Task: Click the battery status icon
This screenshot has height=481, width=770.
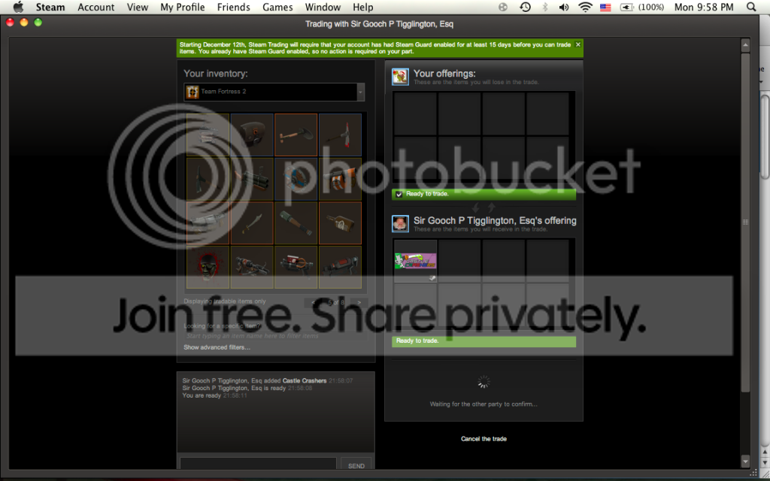Action: [x=626, y=7]
